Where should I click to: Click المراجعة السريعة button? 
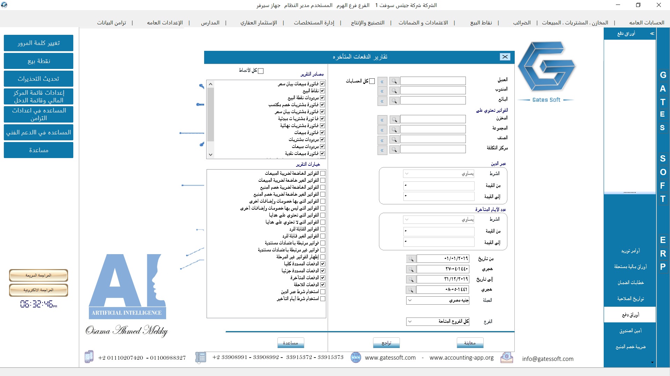click(x=38, y=275)
